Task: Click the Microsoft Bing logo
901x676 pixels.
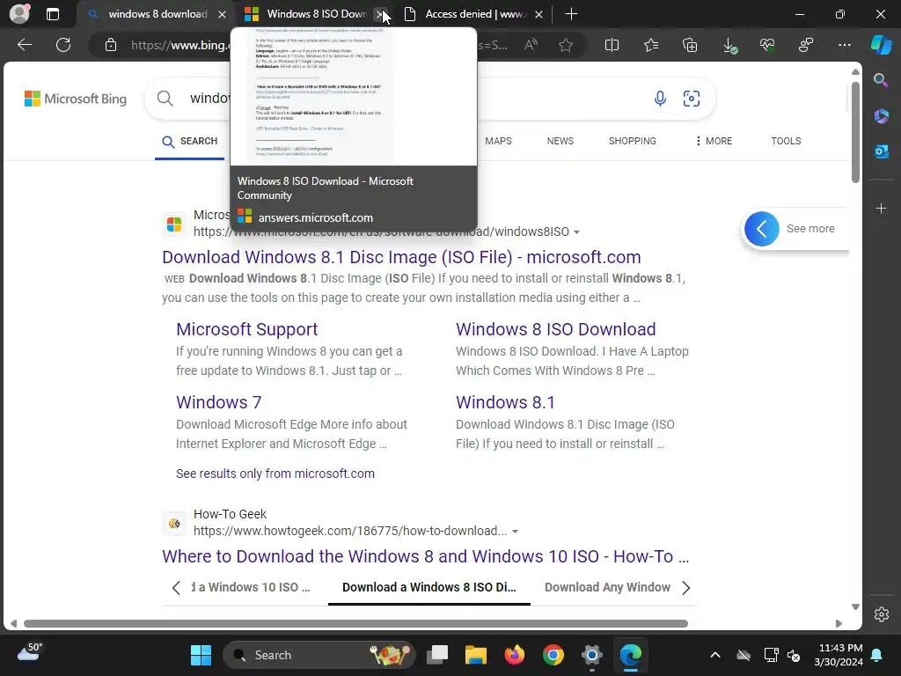Action: pyautogui.click(x=76, y=99)
